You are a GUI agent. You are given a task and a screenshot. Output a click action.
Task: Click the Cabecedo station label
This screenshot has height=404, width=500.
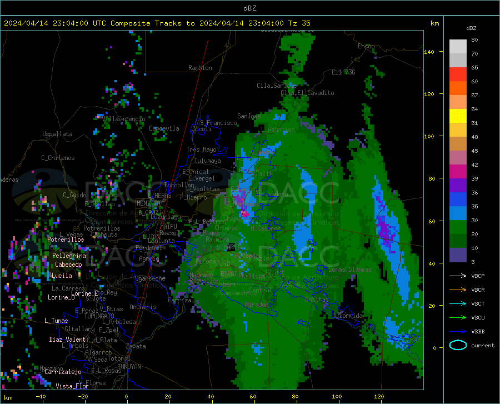(x=68, y=265)
